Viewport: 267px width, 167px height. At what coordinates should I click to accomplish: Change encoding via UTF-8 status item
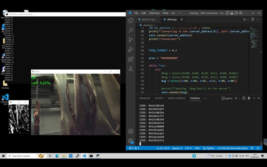[188, 148]
